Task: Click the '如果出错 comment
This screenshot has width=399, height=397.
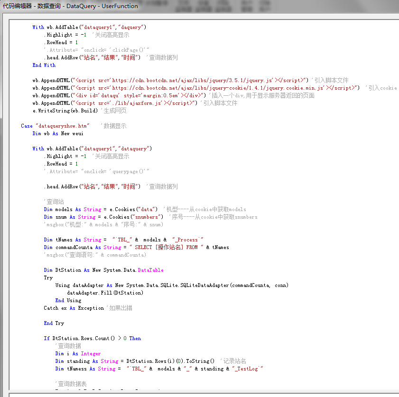Action: click(x=120, y=308)
